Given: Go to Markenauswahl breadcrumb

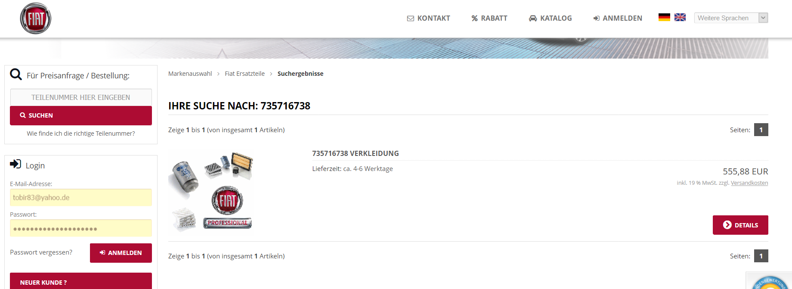Looking at the screenshot, I should 190,74.
